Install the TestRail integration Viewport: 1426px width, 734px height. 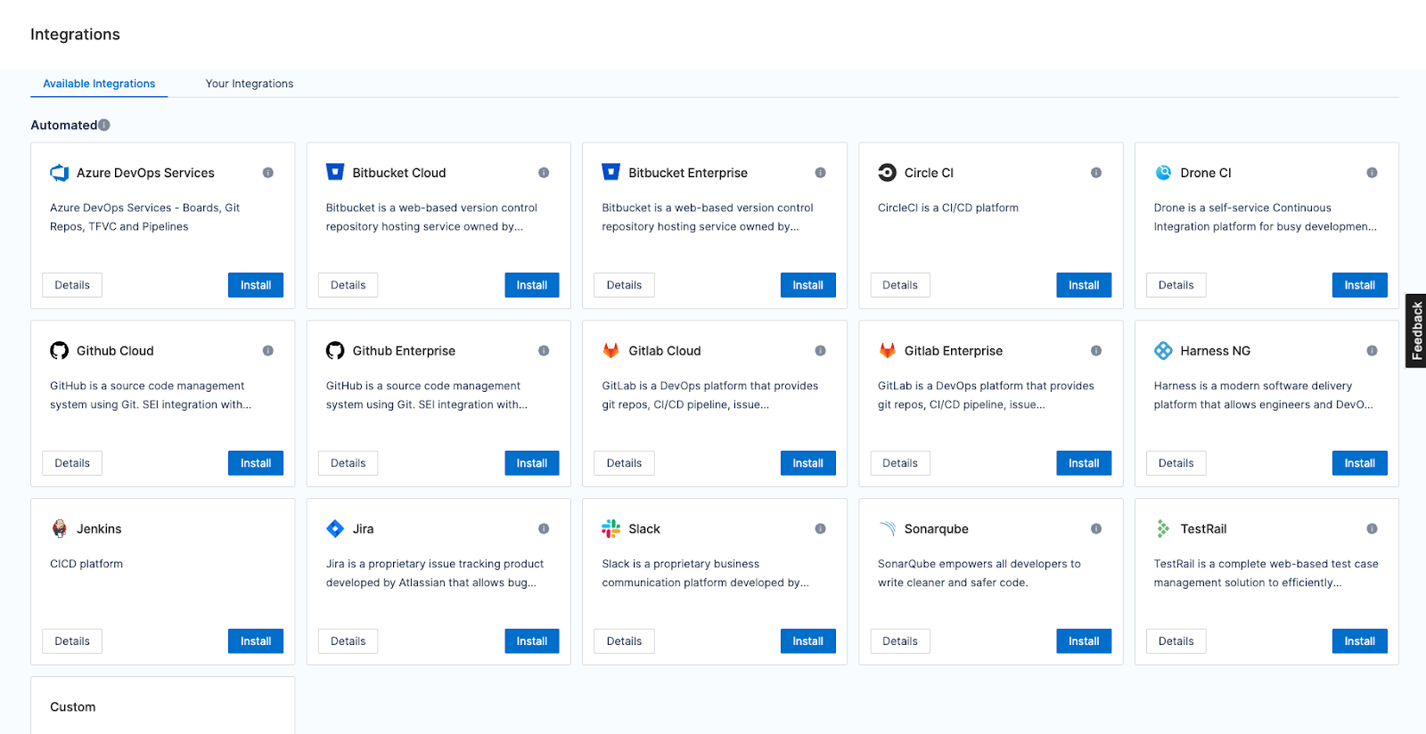[x=1359, y=641]
